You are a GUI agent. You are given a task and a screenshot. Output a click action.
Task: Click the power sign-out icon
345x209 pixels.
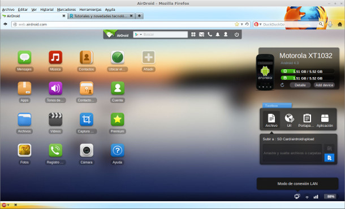[236, 35]
